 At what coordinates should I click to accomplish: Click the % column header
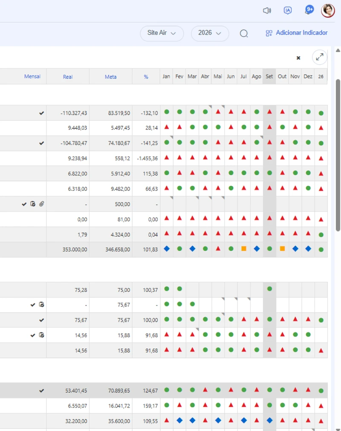(146, 77)
